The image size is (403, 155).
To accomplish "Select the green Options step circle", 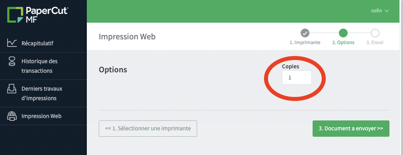I will [x=343, y=33].
